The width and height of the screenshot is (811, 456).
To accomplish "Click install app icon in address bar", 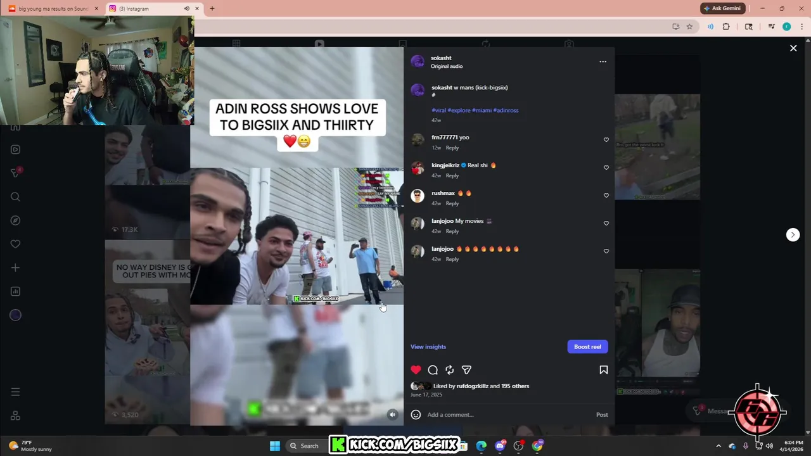I will click(675, 27).
